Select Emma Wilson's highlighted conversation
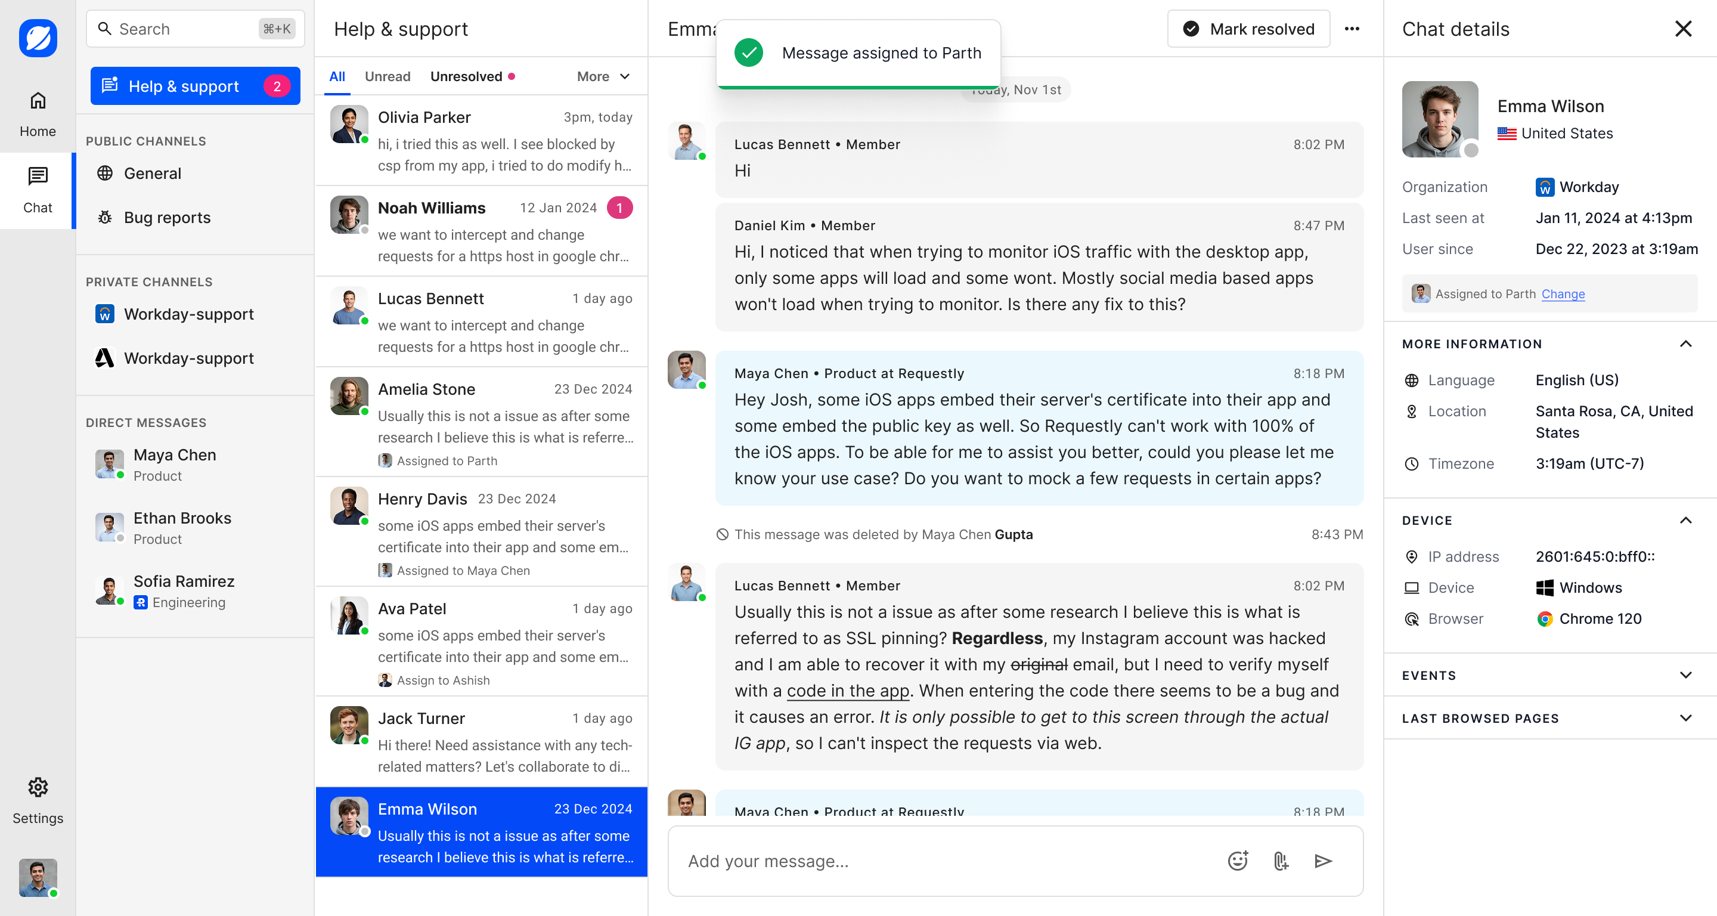Viewport: 1717px width, 916px height. 481,832
